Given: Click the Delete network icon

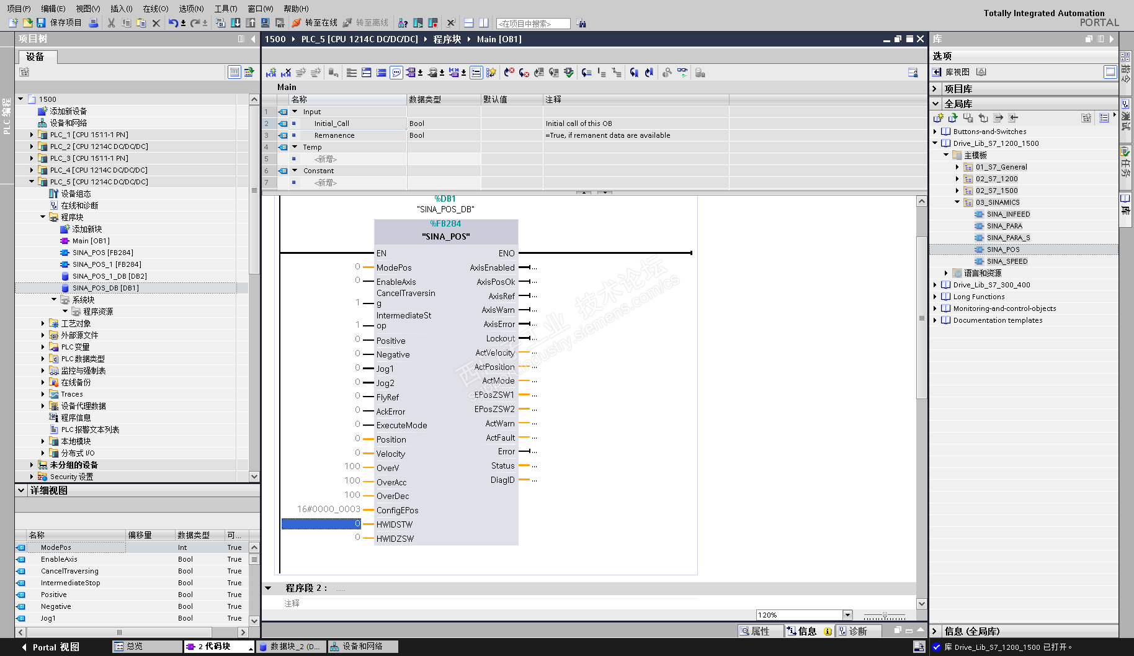Looking at the screenshot, I should pos(286,73).
